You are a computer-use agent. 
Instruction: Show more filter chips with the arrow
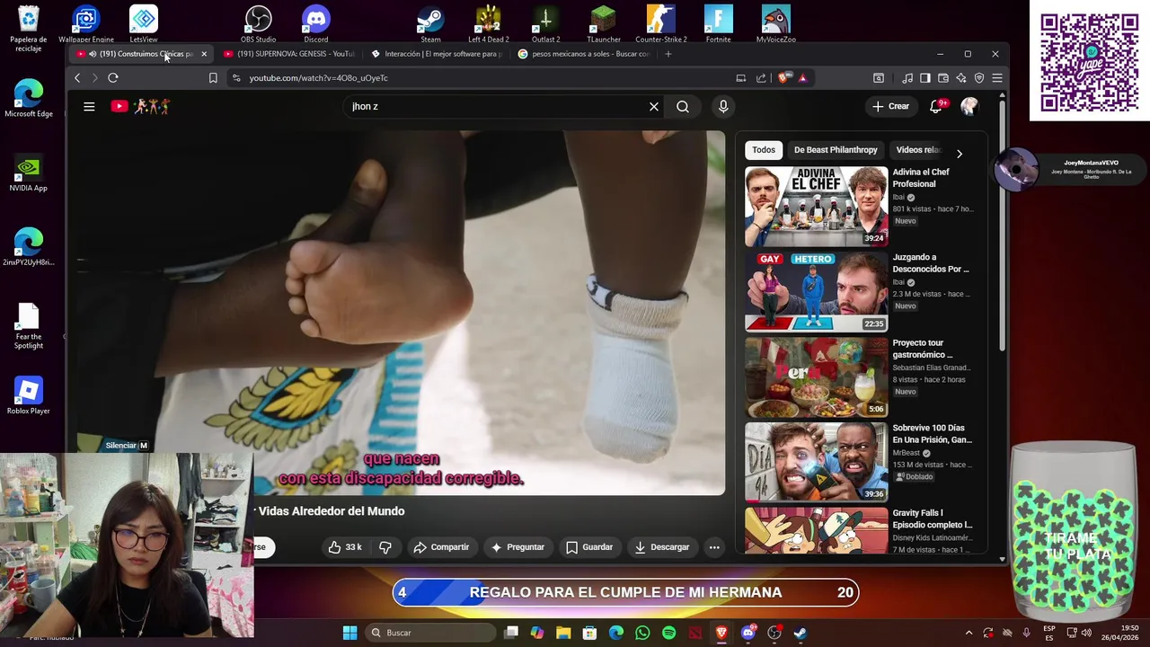(959, 154)
